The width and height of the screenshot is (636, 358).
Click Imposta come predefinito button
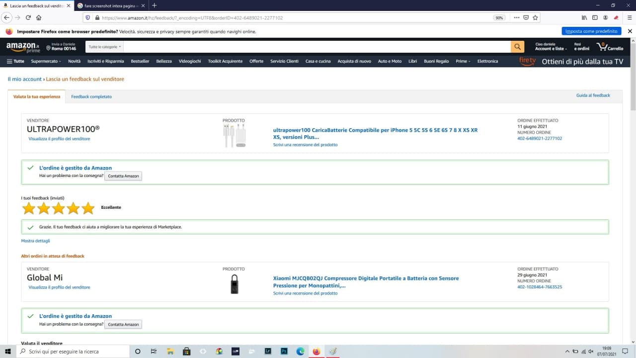[591, 31]
